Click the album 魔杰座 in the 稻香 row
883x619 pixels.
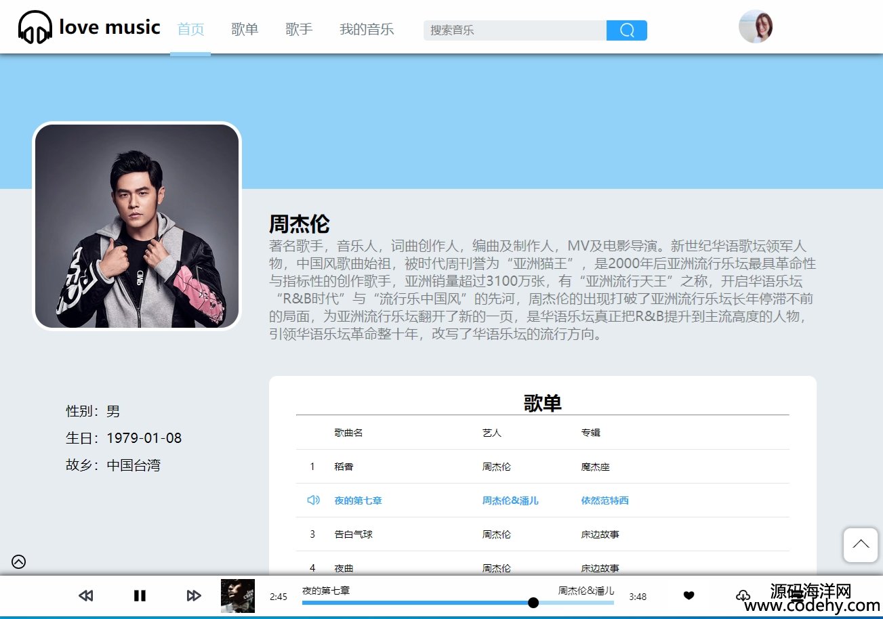click(x=596, y=467)
